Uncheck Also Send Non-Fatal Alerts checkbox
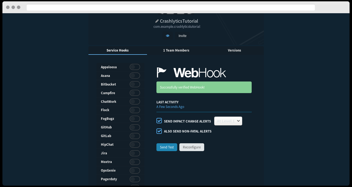 159,131
